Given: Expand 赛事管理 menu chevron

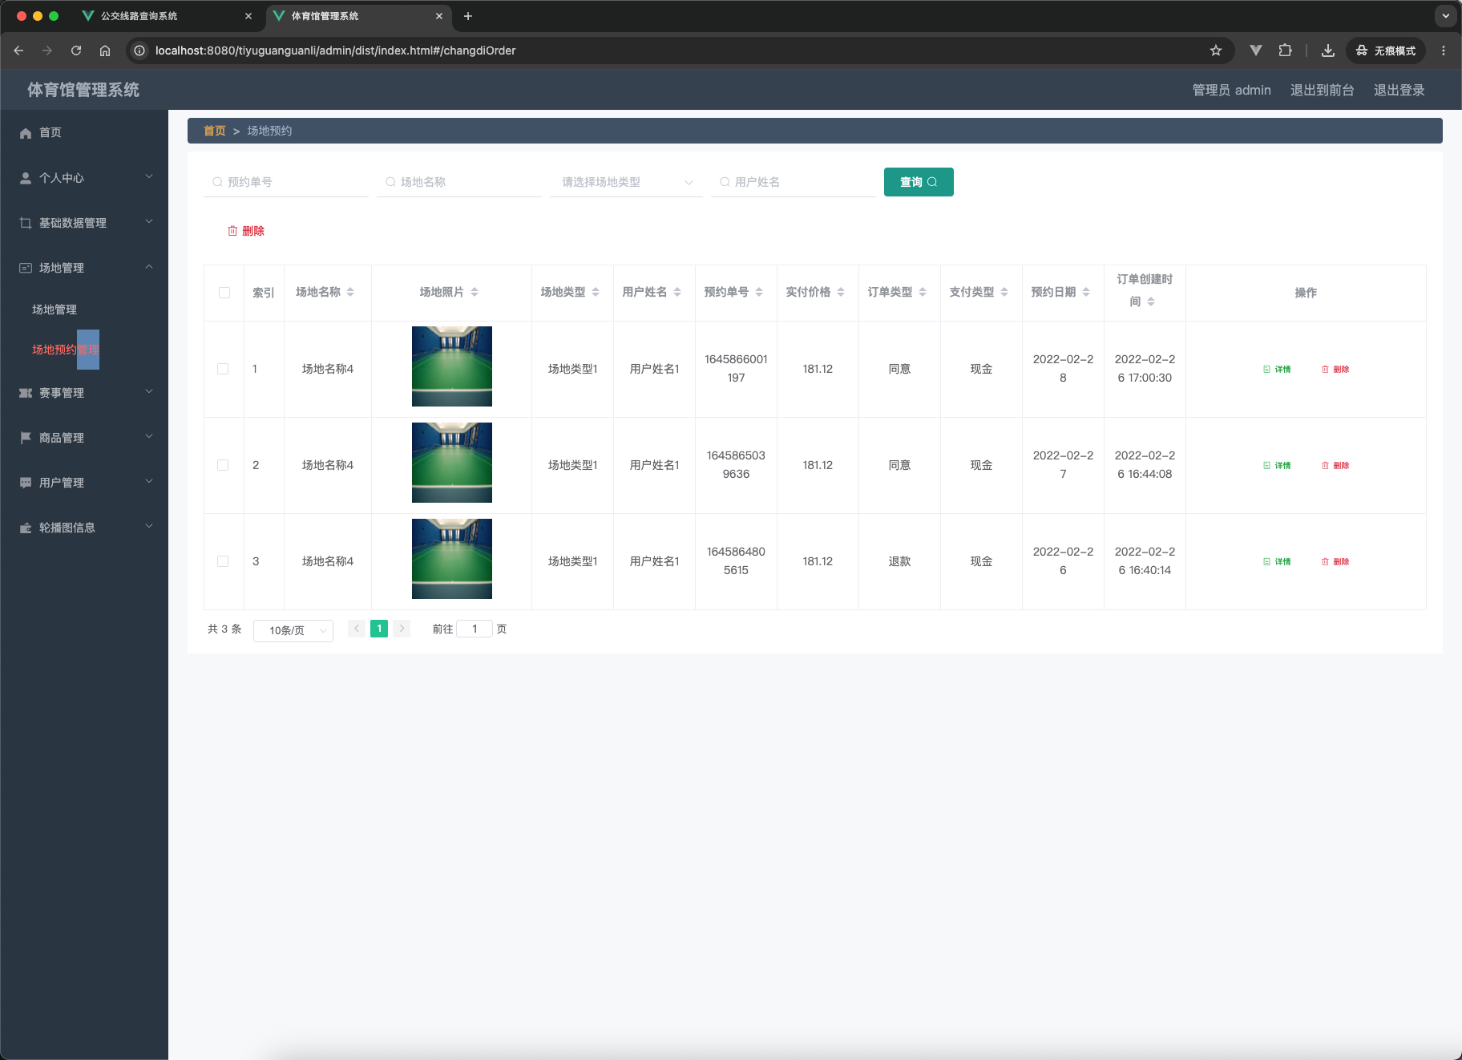Looking at the screenshot, I should (149, 392).
